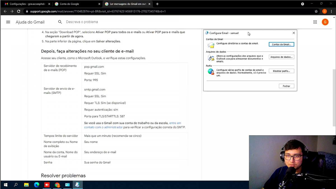Screen dimensions: 336x189
Task: Click the media control icon in the tab strip
Action: click(x=302, y=4)
